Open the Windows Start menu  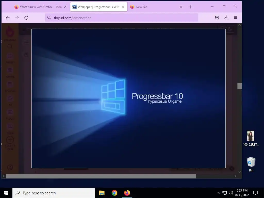[x=6, y=193]
